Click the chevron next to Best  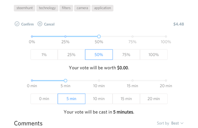click(182, 123)
